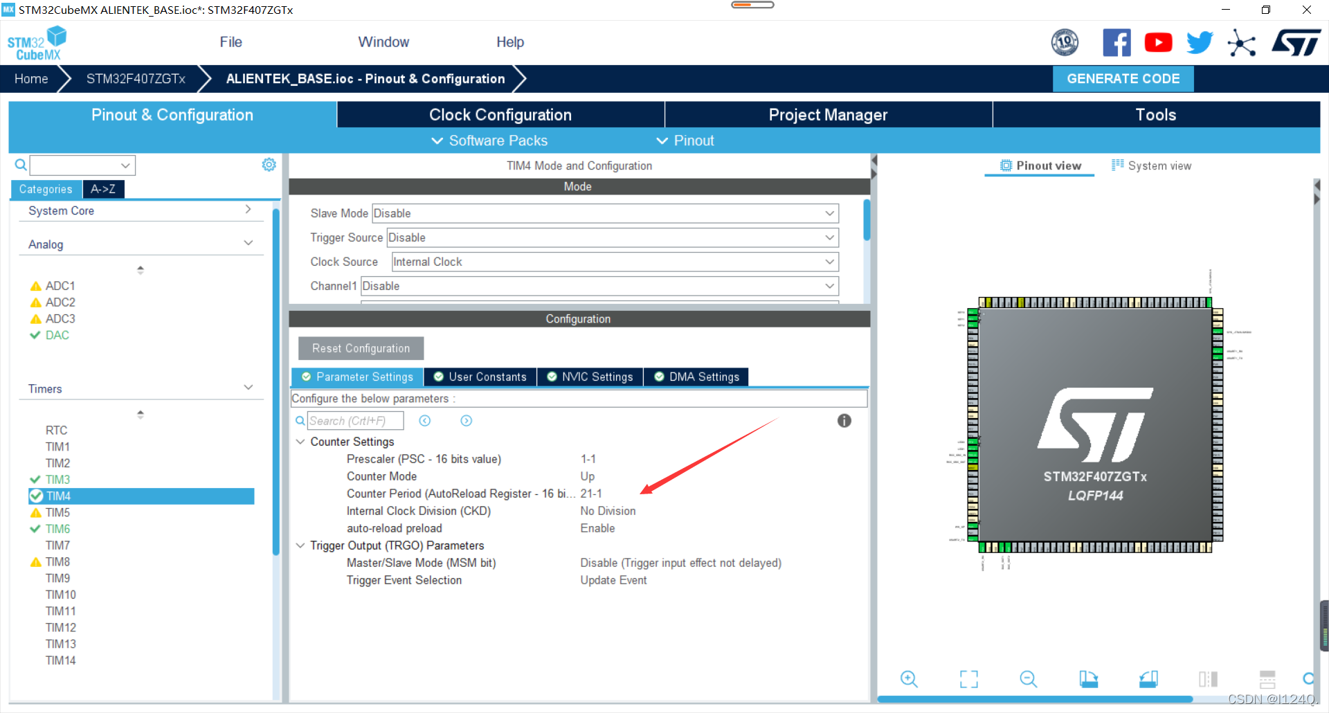
Task: Show parameter info with the i icon
Action: tap(844, 421)
